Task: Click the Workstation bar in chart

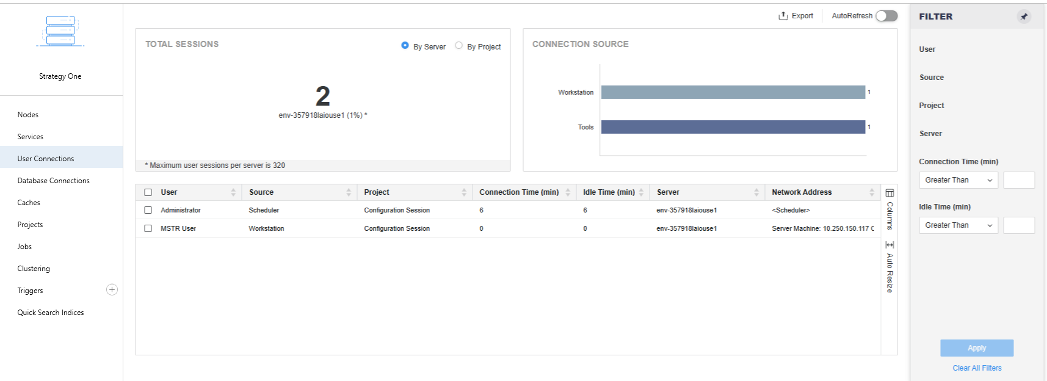Action: pyautogui.click(x=733, y=92)
